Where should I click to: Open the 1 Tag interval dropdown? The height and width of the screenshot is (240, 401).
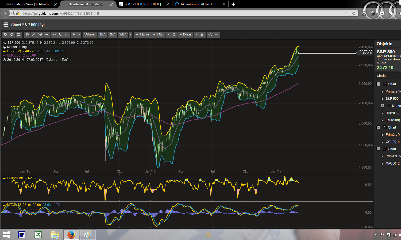coord(158,35)
